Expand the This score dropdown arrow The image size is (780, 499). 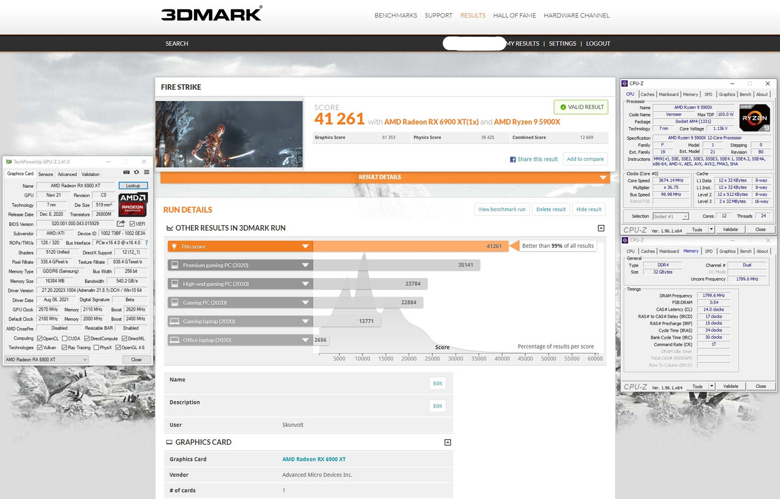pyautogui.click(x=306, y=246)
